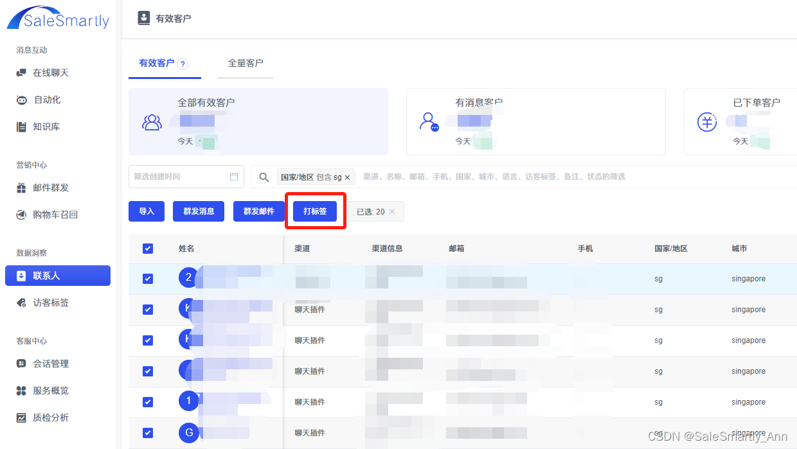The image size is (797, 449).
Task: Click the online chat icon in sidebar
Action: (21, 73)
